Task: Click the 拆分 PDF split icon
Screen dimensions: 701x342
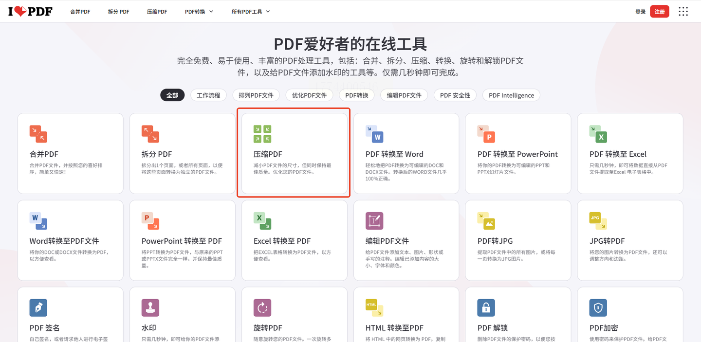Action: [x=150, y=134]
